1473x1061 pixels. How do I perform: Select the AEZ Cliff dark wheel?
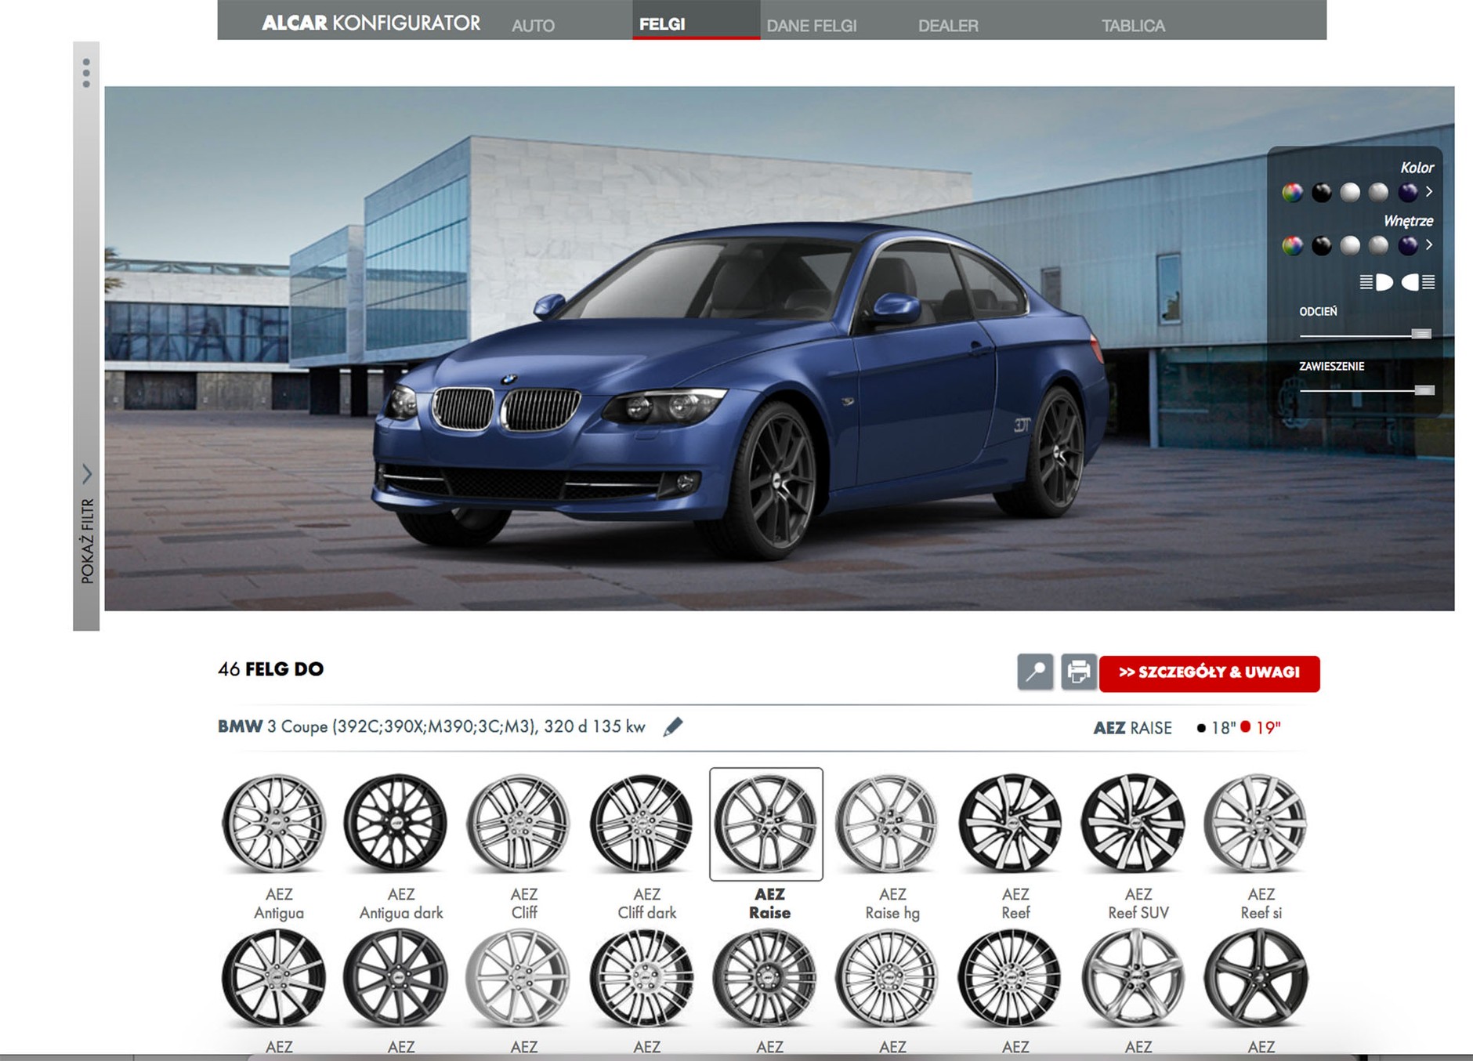pyautogui.click(x=642, y=823)
